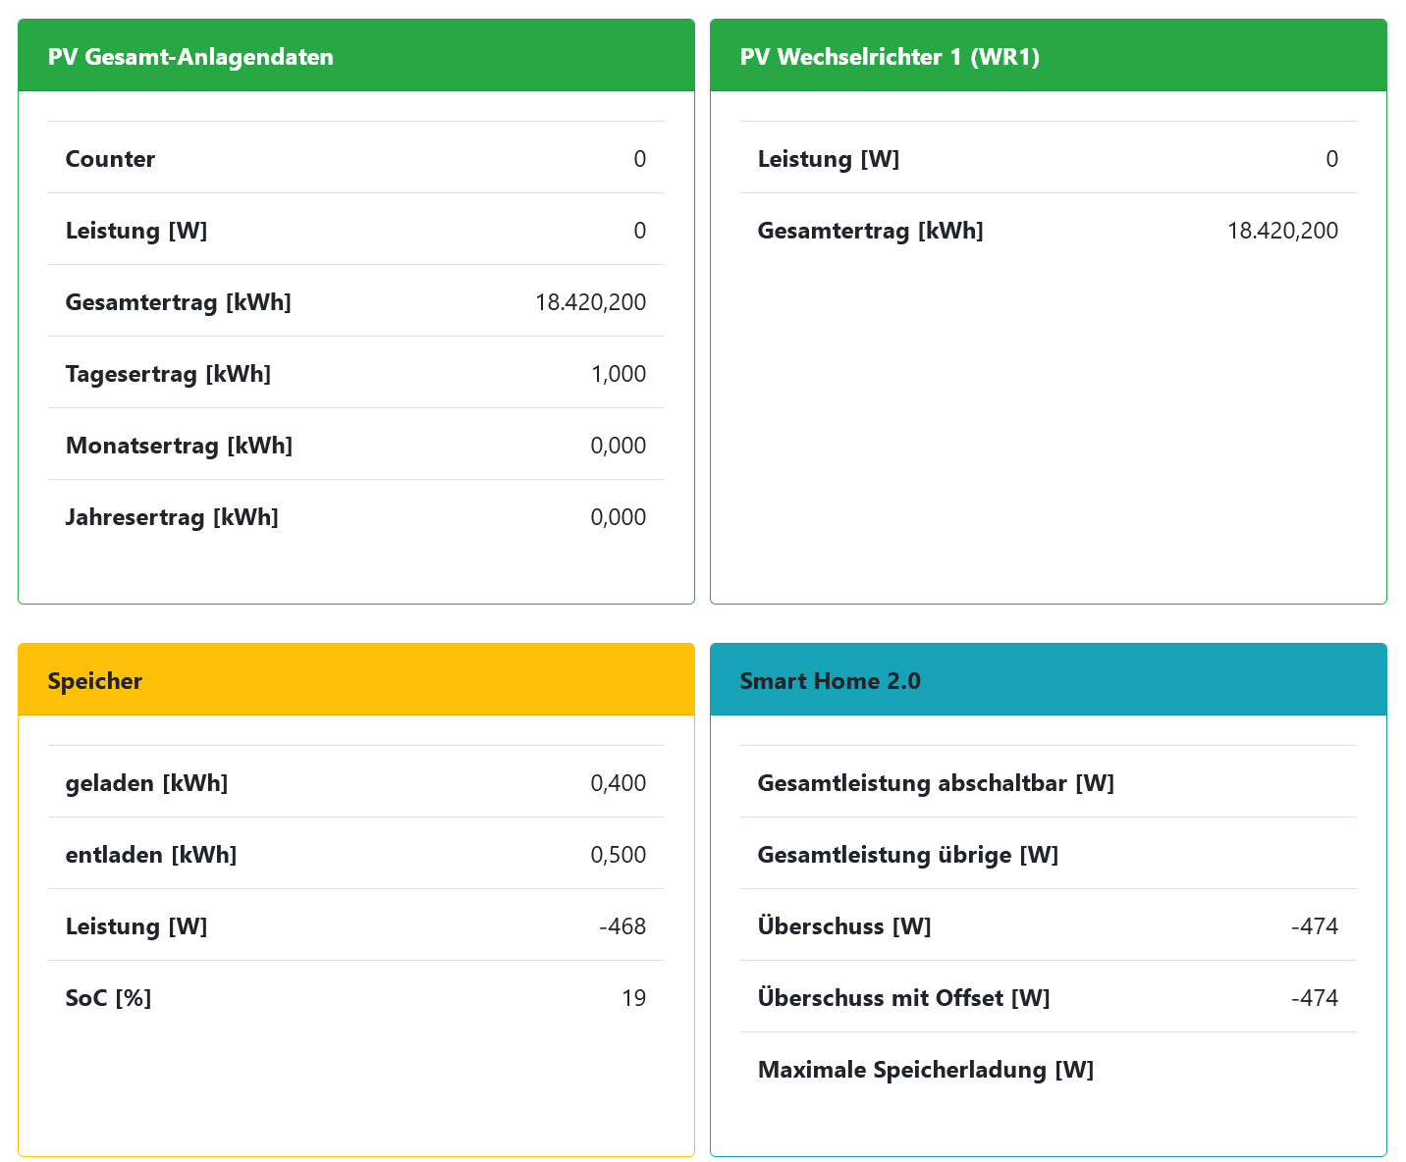This screenshot has width=1406, height=1162.
Task: Select the Counter row label
Action: [x=110, y=159]
